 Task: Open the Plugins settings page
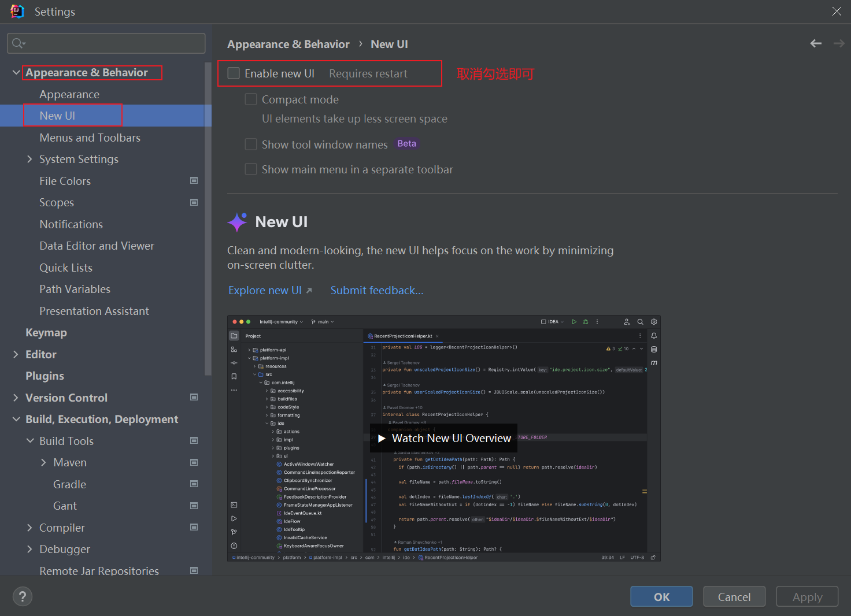pos(45,376)
